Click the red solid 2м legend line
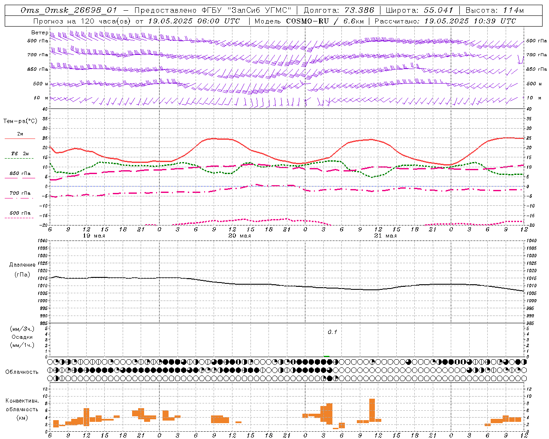The width and height of the screenshot is (549, 439). (x=20, y=139)
